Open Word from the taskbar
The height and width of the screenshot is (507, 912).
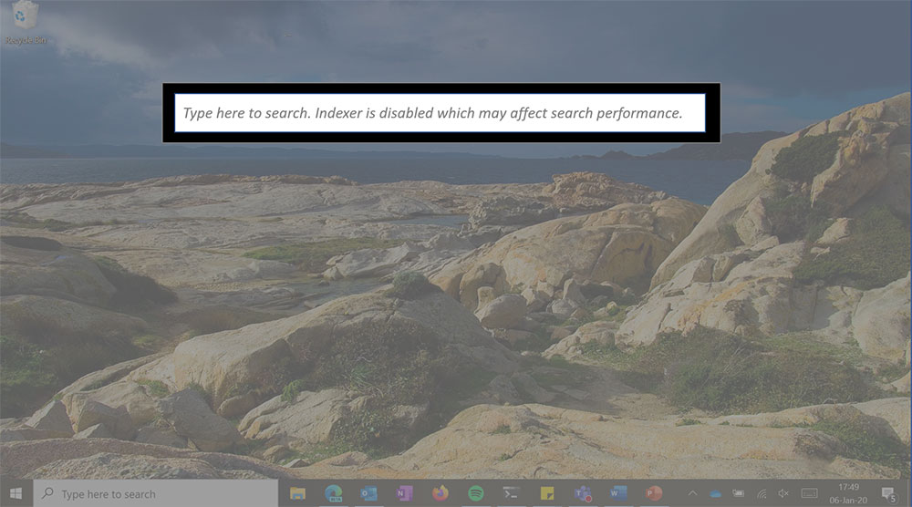pos(618,493)
